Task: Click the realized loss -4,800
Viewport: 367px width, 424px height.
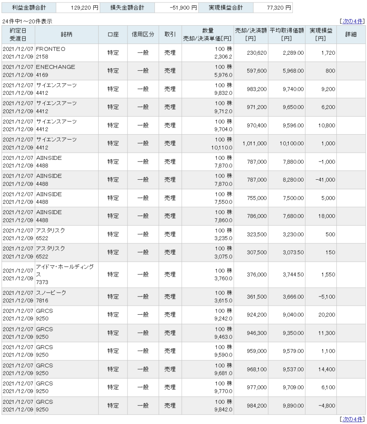Action: coord(326,406)
